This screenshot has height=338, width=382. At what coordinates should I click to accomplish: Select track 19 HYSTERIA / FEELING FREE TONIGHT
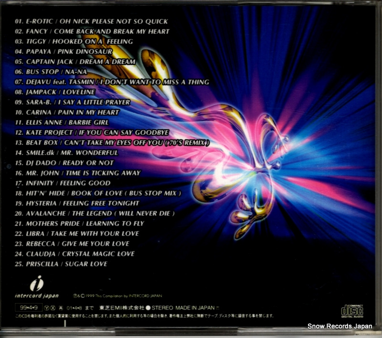point(77,203)
